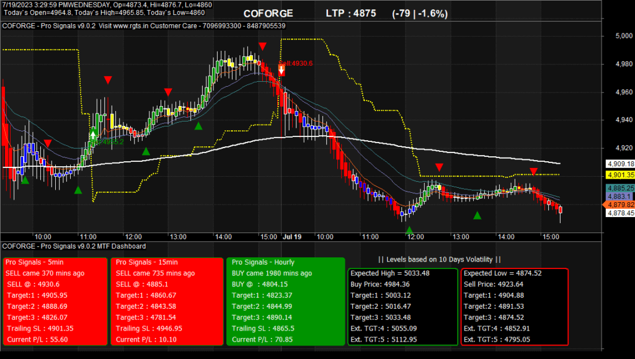Click 'Expected High = 5033.48'

pyautogui.click(x=390, y=273)
